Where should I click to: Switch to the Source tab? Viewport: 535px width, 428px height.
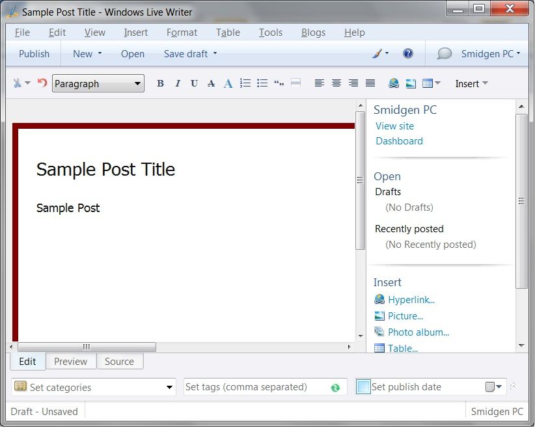click(119, 362)
